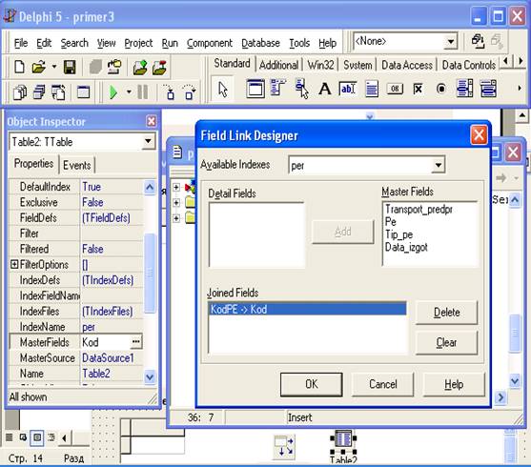Screen dimensions: 531x467
Task: Select the Button component icon (OK)
Action: pos(395,89)
